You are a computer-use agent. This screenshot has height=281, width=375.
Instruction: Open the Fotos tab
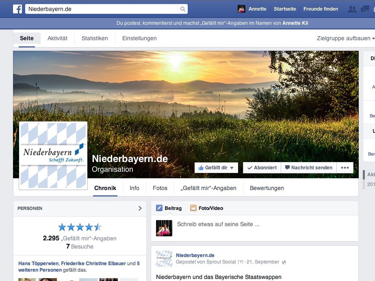[160, 188]
